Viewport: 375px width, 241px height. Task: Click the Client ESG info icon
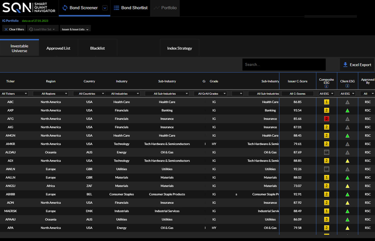347,86
